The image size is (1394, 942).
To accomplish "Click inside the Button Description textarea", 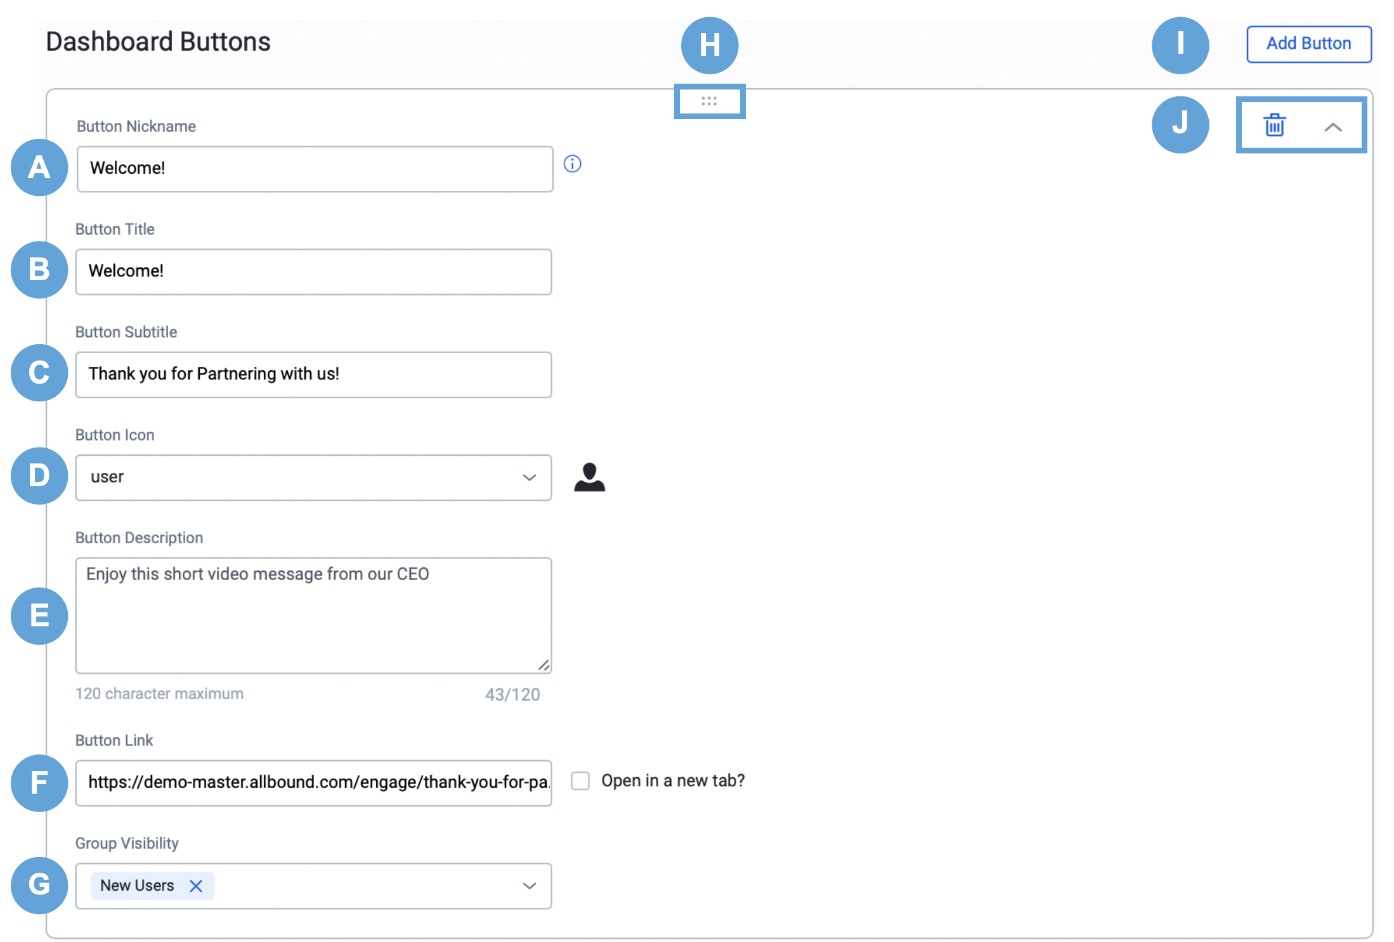I will click(313, 615).
